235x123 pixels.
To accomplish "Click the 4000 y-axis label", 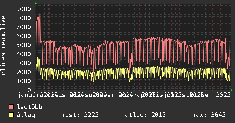I will click(24, 54).
